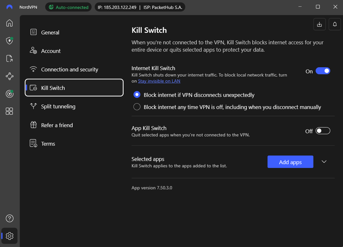
Task: Open the apps grid sidebar icon
Action: pyautogui.click(x=9, y=111)
